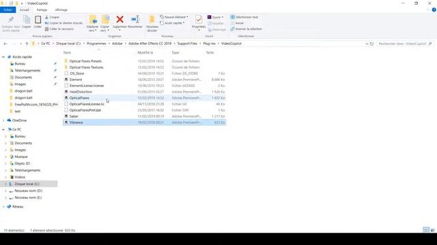Viewport: 437px width, 245px height.
Task: Delete using the red Supprimer icon
Action: click(120, 20)
